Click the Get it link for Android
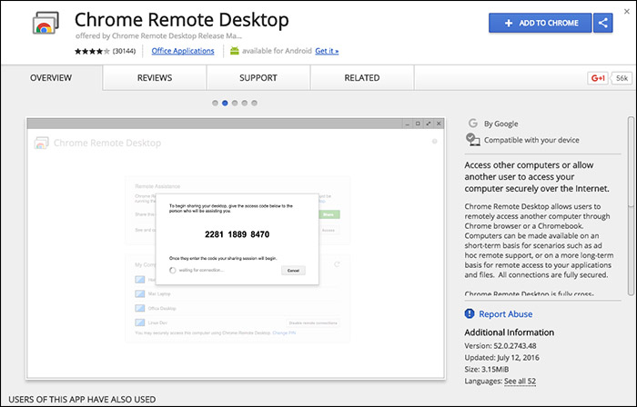Image resolution: width=637 pixels, height=407 pixels. click(x=327, y=51)
